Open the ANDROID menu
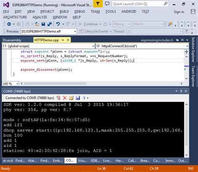The width and height of the screenshot is (198, 172). 129,12
